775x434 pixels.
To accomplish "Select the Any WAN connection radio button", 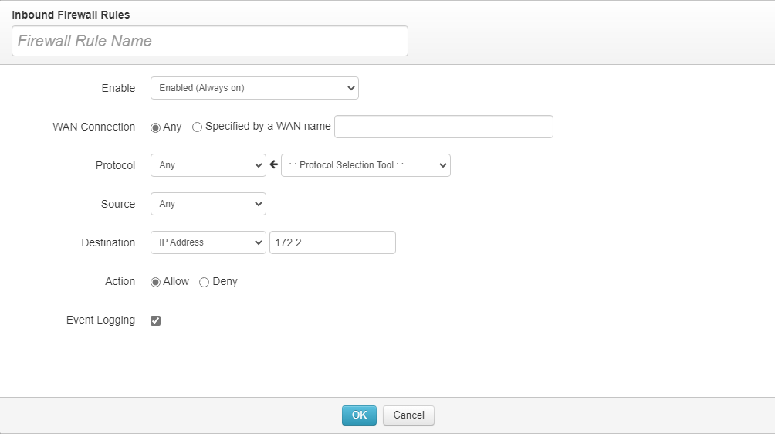I will click(x=156, y=127).
